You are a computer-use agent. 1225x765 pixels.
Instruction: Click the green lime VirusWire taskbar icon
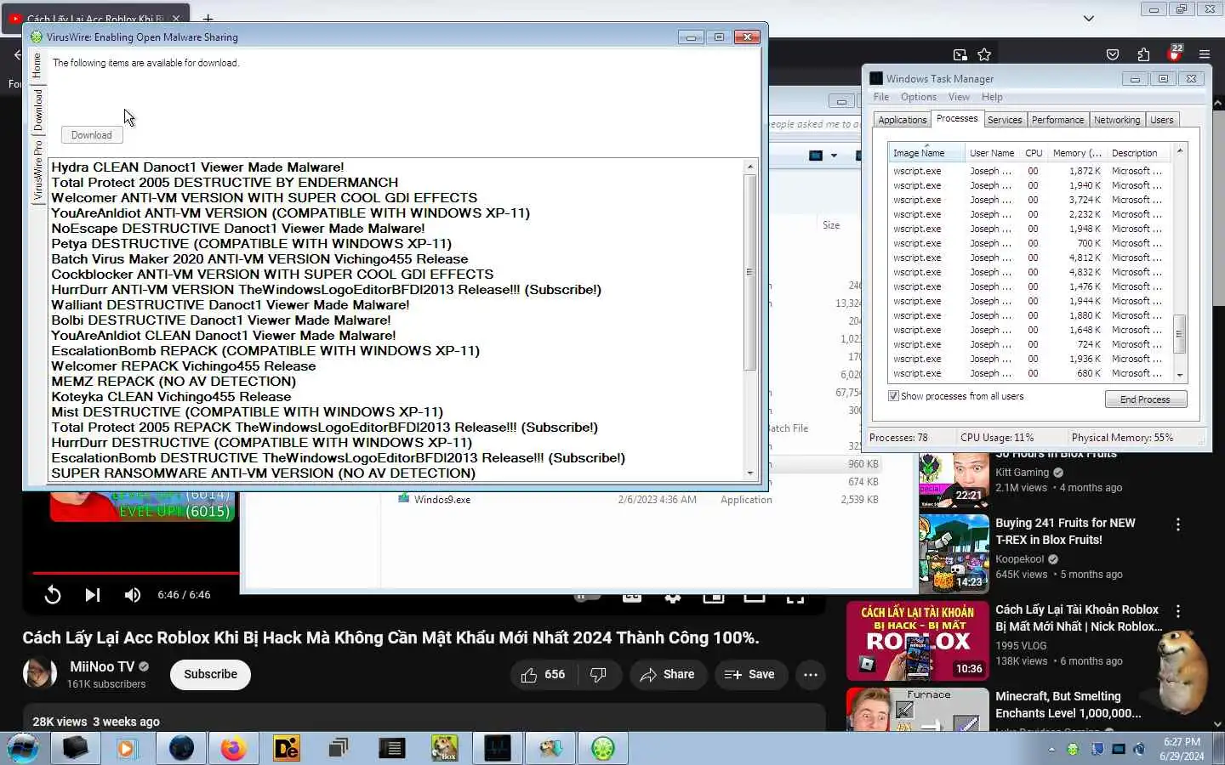pyautogui.click(x=603, y=748)
